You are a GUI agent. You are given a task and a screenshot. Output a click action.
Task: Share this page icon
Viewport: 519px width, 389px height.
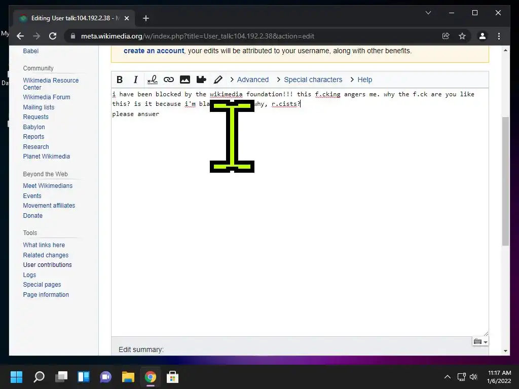446,36
